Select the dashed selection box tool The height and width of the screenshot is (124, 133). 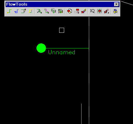(99, 11)
